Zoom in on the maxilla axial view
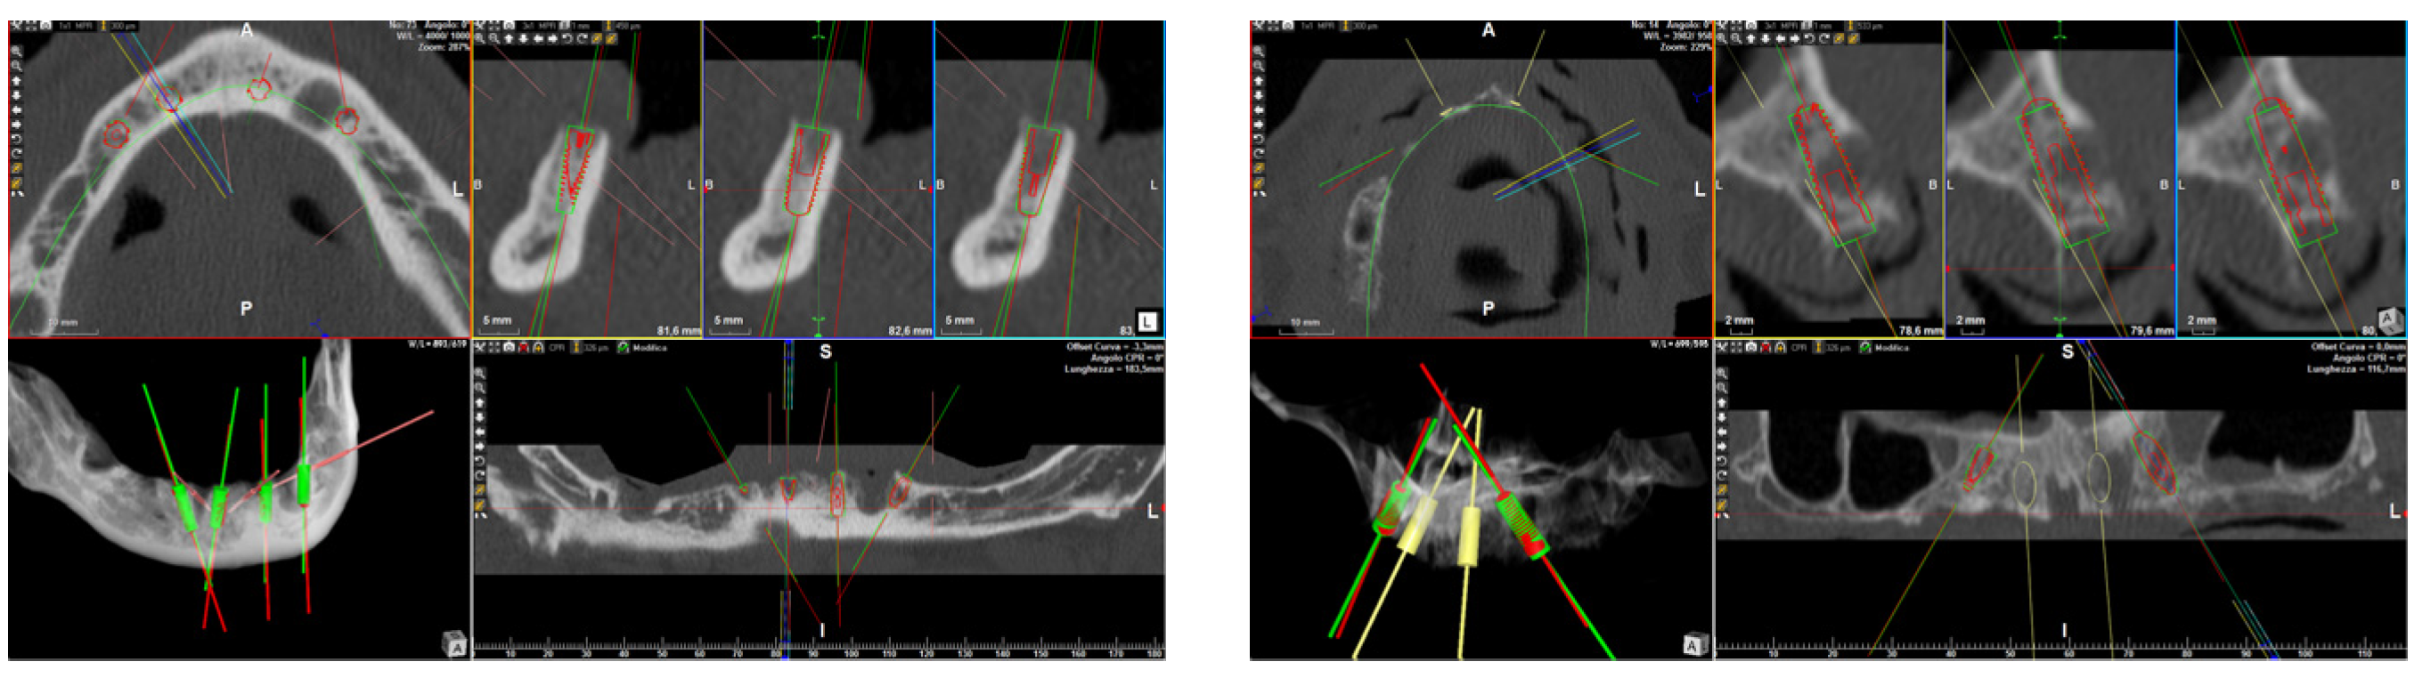This screenshot has width=2431, height=686. pos(1259,52)
